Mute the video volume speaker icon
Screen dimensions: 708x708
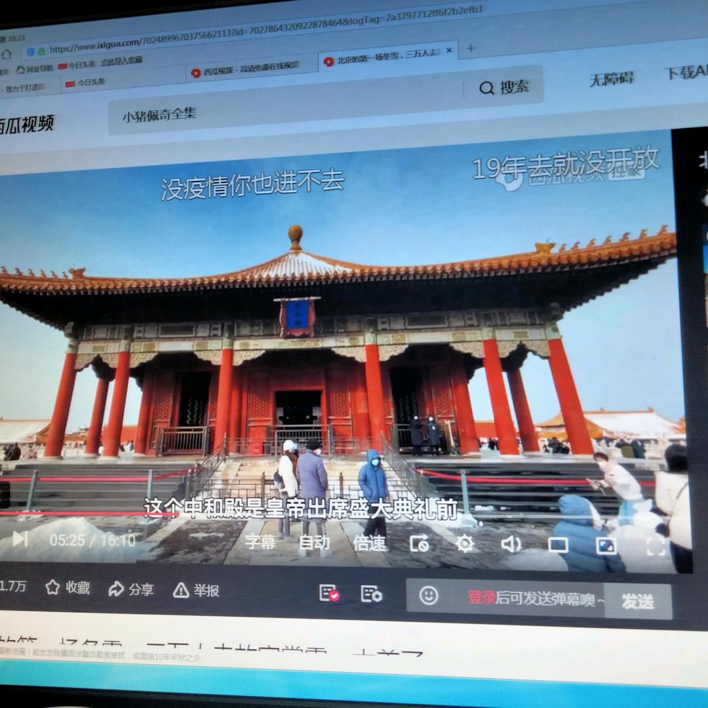[511, 544]
